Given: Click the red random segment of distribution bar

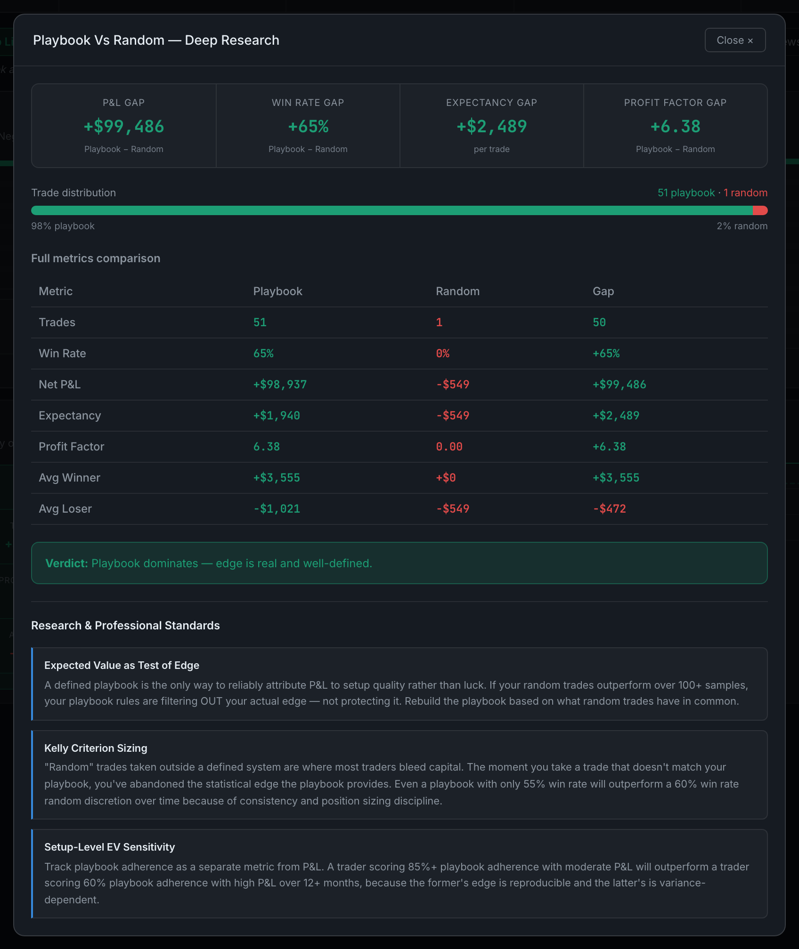Looking at the screenshot, I should point(760,210).
